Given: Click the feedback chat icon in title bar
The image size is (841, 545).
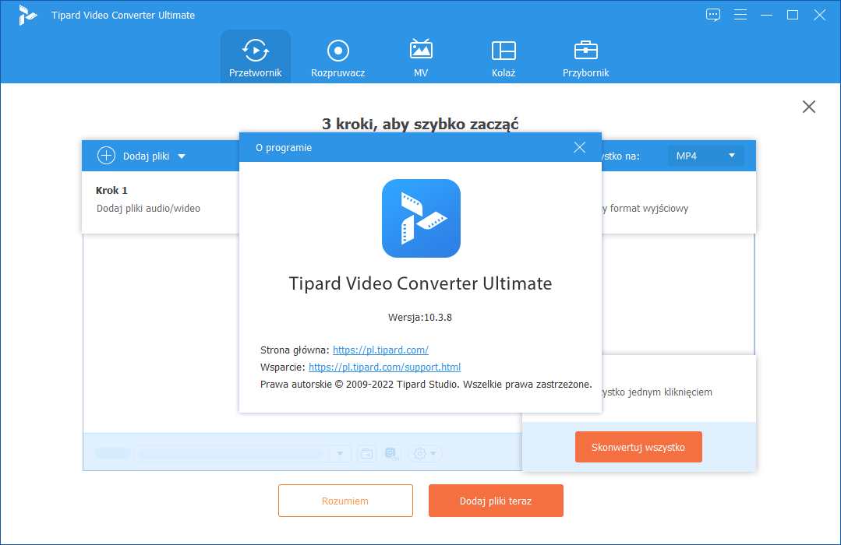Looking at the screenshot, I should 713,15.
